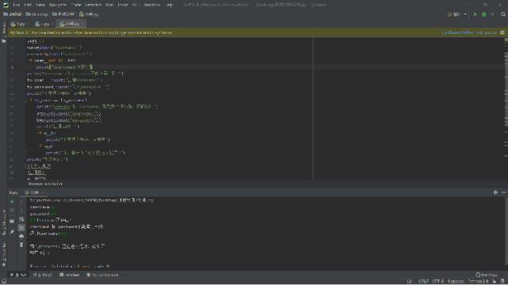Click the Debug bug icon in toolbar
This screenshot has height=285, width=508.
pos(484,14)
